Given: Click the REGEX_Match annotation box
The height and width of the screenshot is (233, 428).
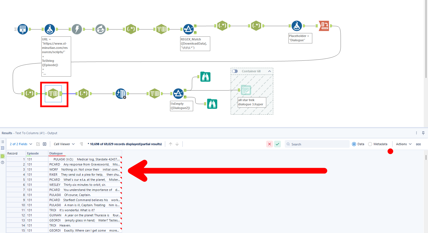Looking at the screenshot, I should coord(195,44).
